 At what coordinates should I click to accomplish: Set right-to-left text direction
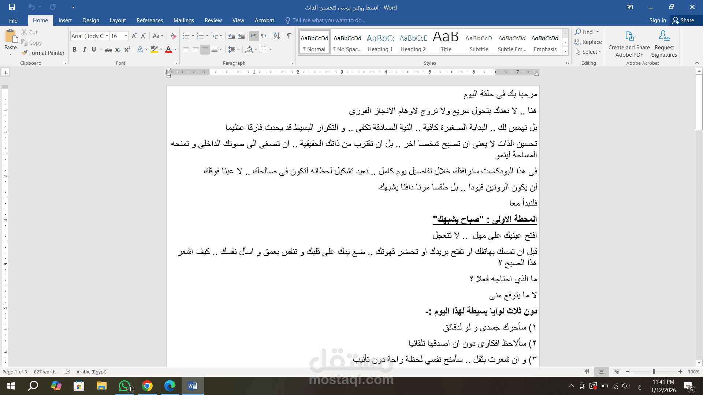(264, 36)
